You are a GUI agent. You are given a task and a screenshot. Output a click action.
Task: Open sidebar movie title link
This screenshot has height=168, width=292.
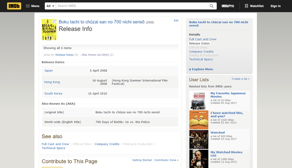(218, 24)
